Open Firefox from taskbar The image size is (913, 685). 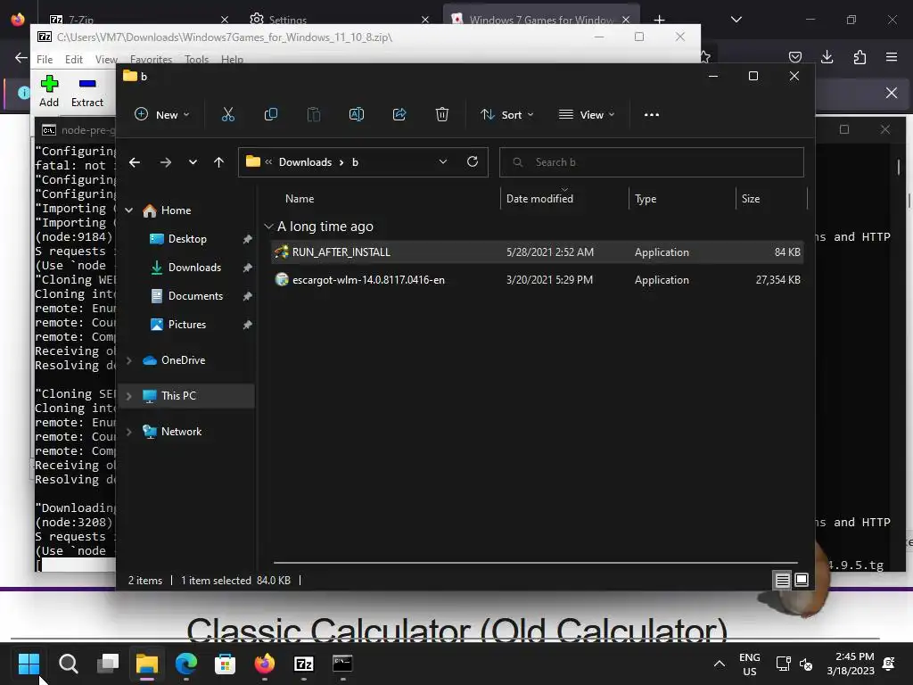click(264, 664)
